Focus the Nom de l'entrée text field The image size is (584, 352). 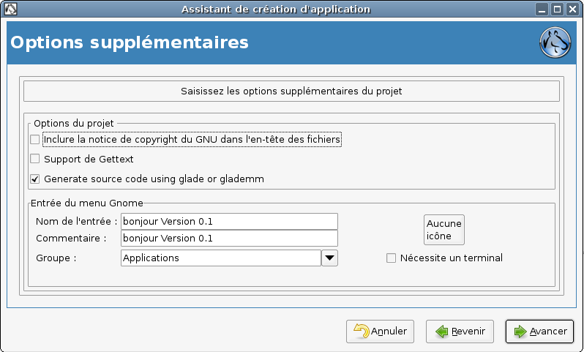pyautogui.click(x=229, y=221)
